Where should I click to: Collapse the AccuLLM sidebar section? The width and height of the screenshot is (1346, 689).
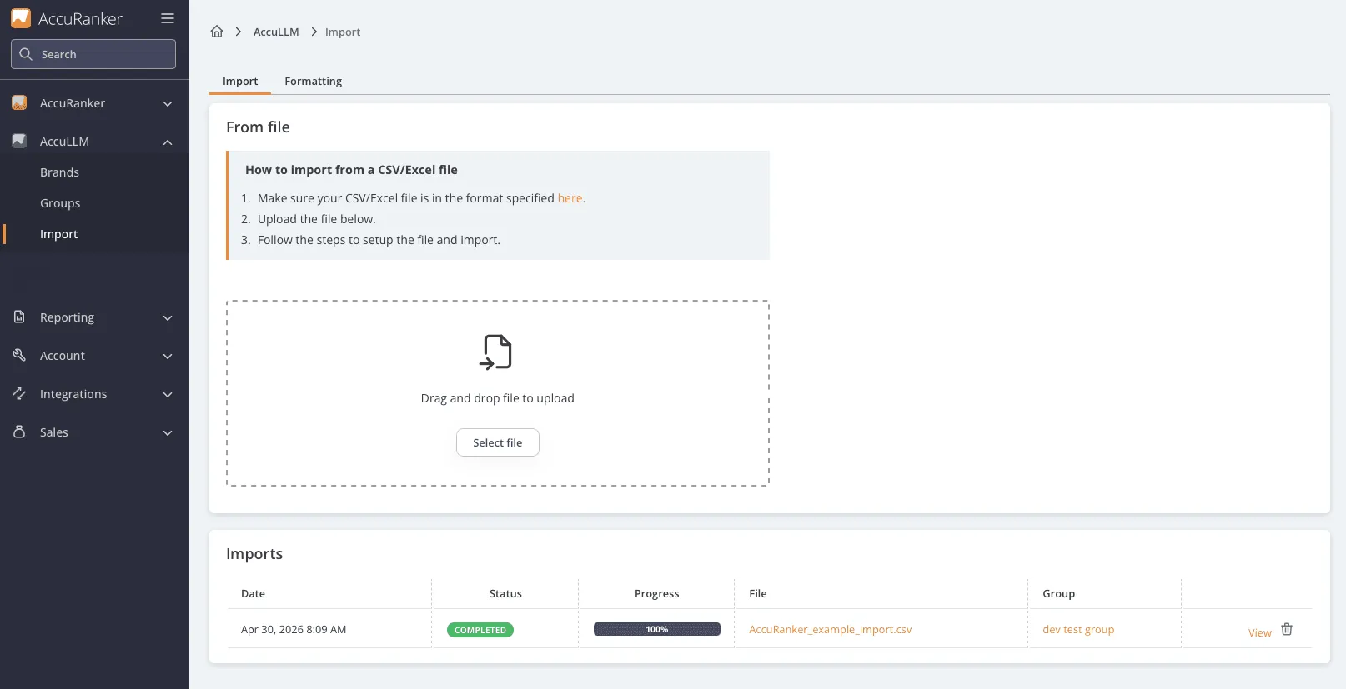coord(168,142)
